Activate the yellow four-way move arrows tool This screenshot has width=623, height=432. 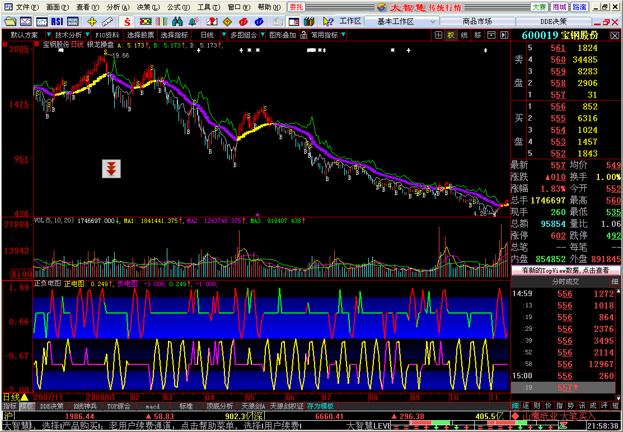pos(92,21)
